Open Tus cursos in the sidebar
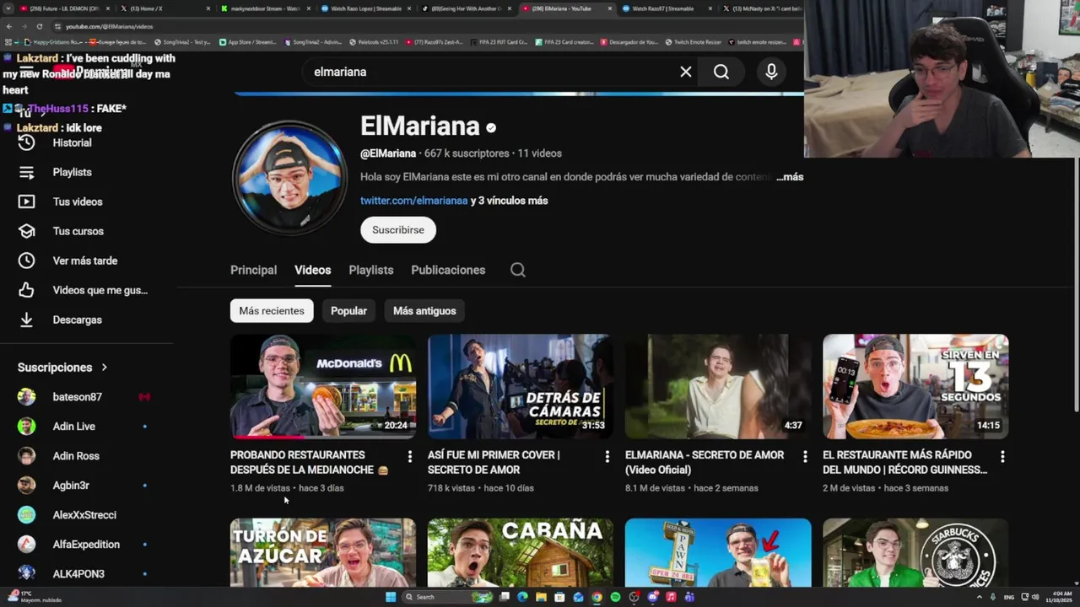Screen dimensions: 1080x607 78,231
